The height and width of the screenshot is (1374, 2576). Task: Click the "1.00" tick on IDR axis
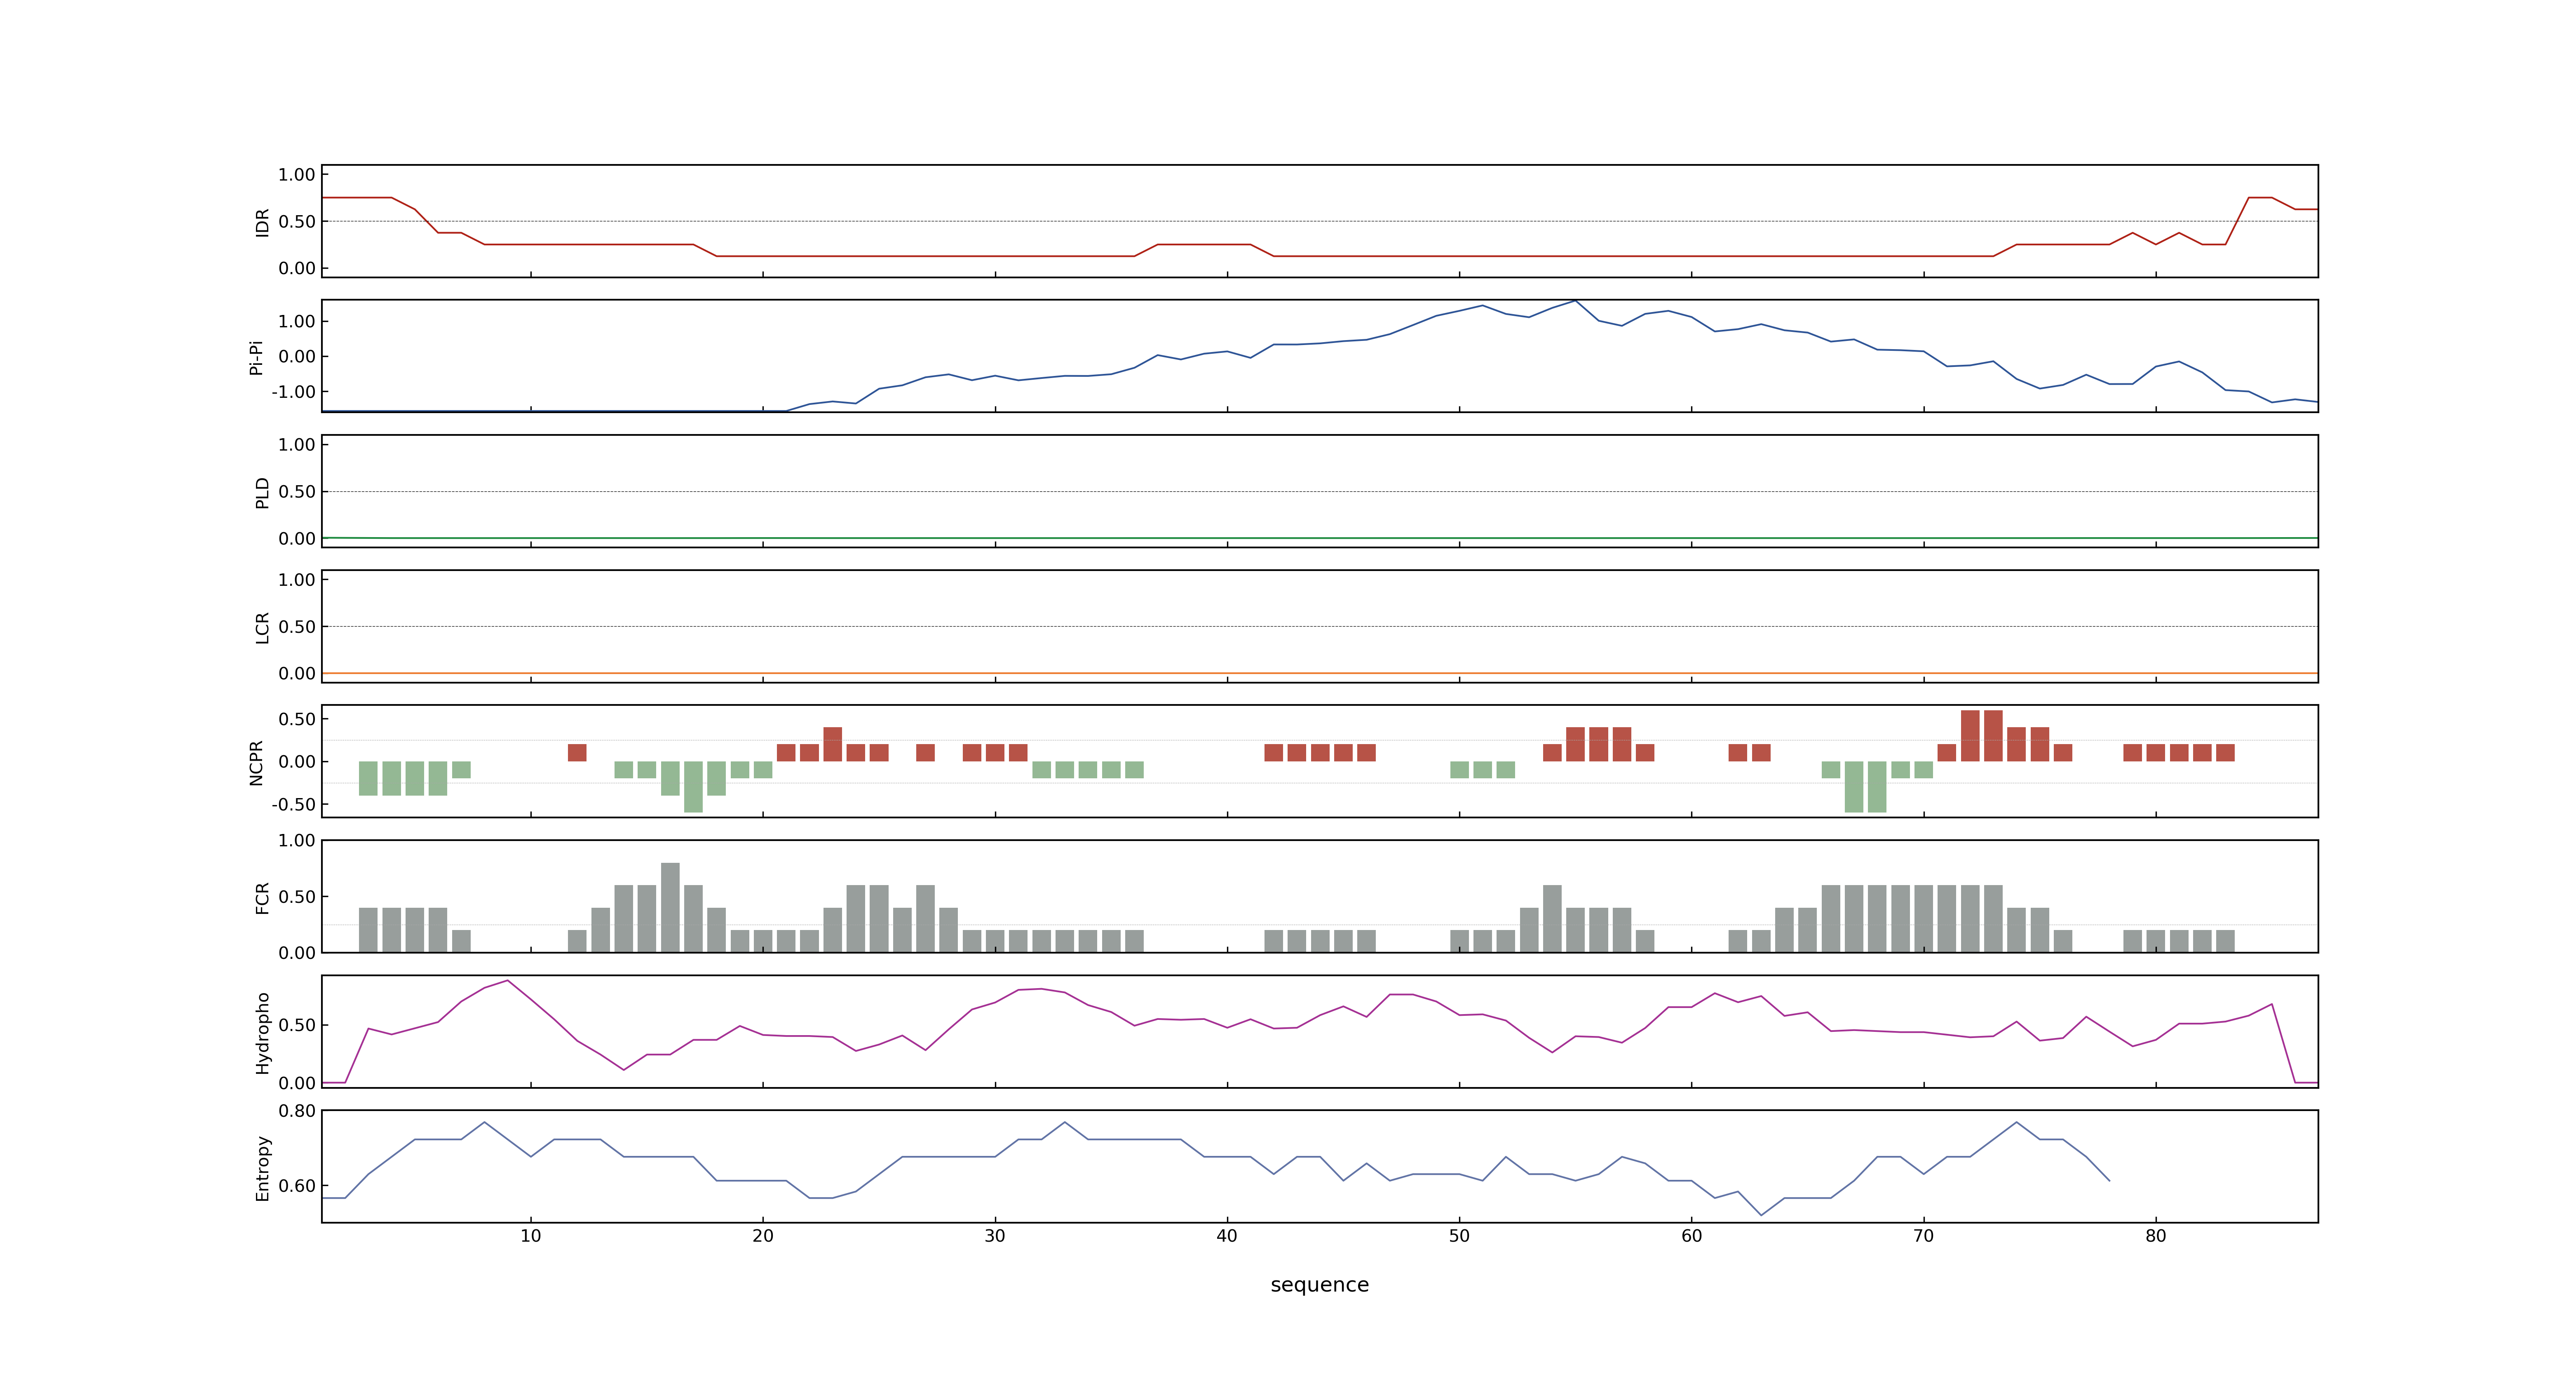pos(297,175)
